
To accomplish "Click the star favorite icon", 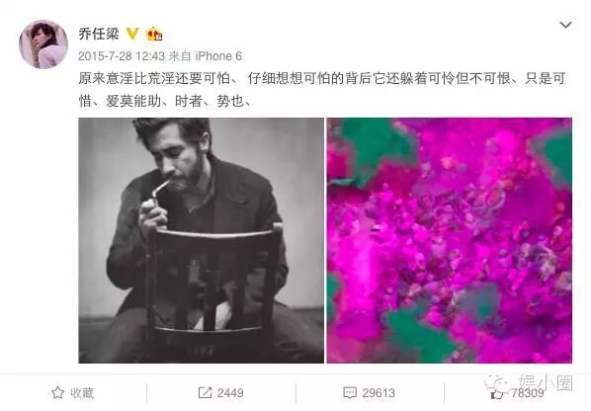I will (x=57, y=393).
